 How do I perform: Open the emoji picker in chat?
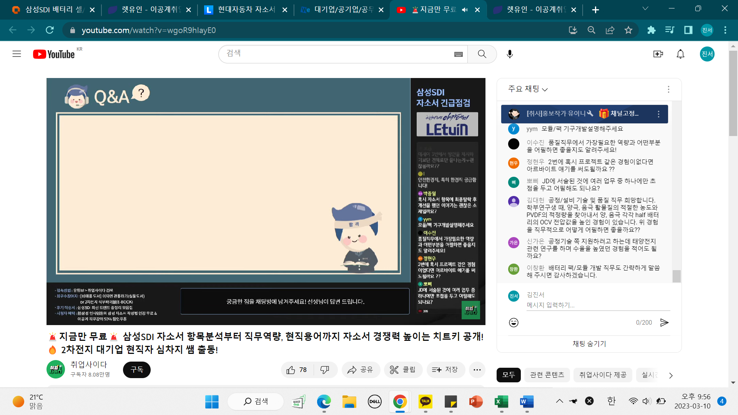click(x=514, y=322)
